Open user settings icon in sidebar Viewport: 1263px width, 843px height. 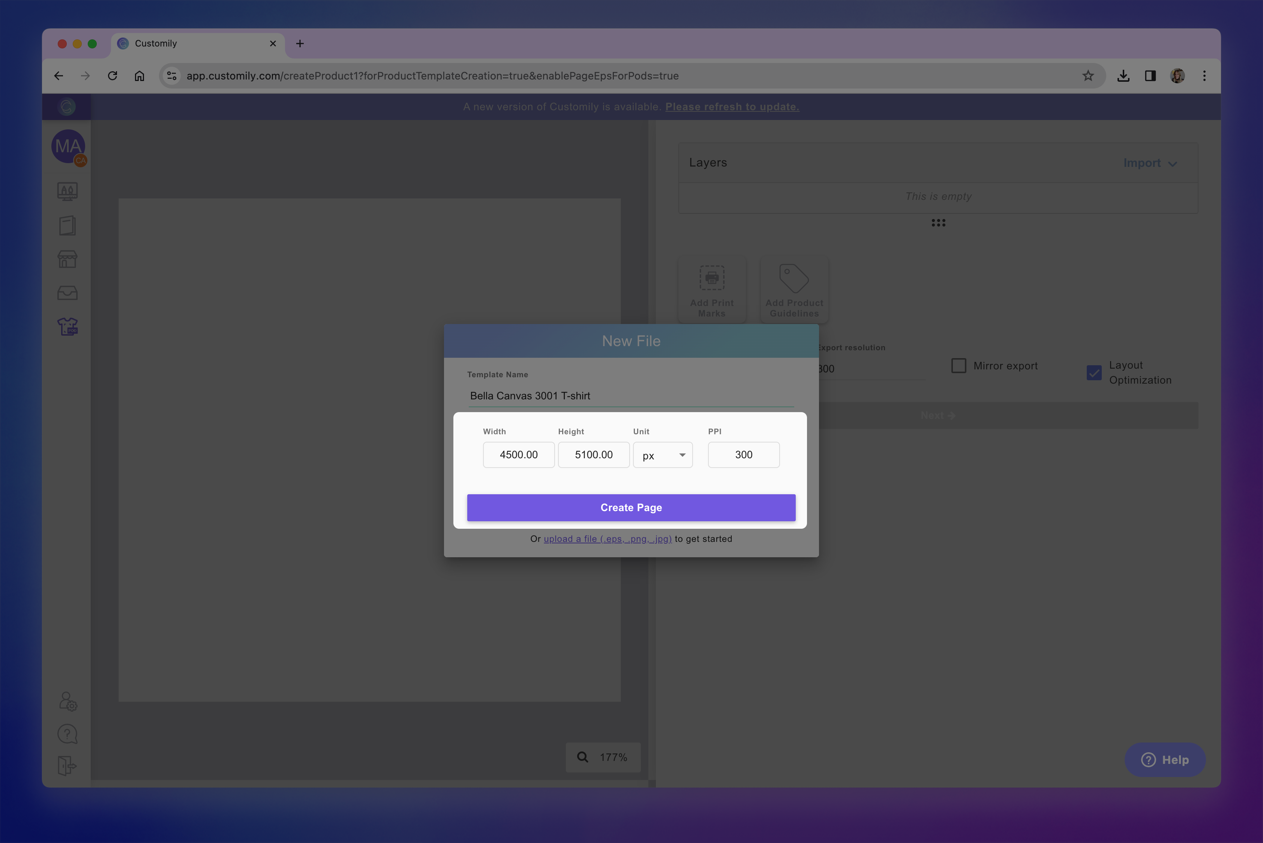(x=68, y=701)
